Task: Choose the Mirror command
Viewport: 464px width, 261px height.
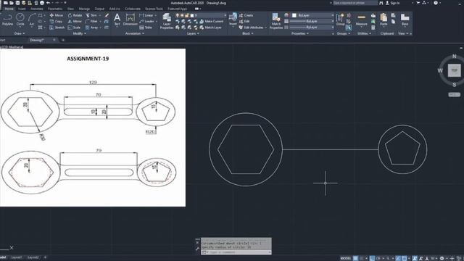Action: point(75,21)
